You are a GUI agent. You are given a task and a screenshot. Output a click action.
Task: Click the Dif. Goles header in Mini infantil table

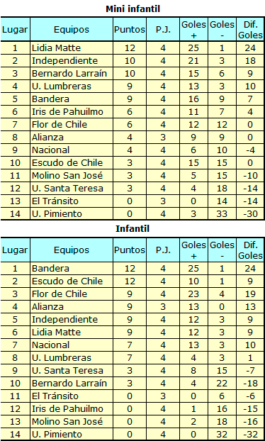(250, 30)
